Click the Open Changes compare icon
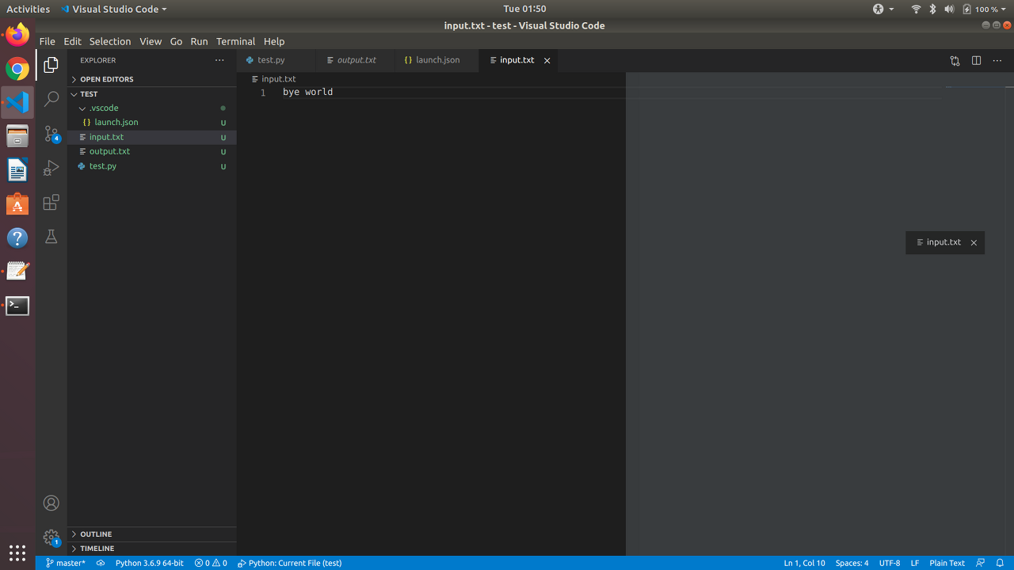 pyautogui.click(x=955, y=60)
